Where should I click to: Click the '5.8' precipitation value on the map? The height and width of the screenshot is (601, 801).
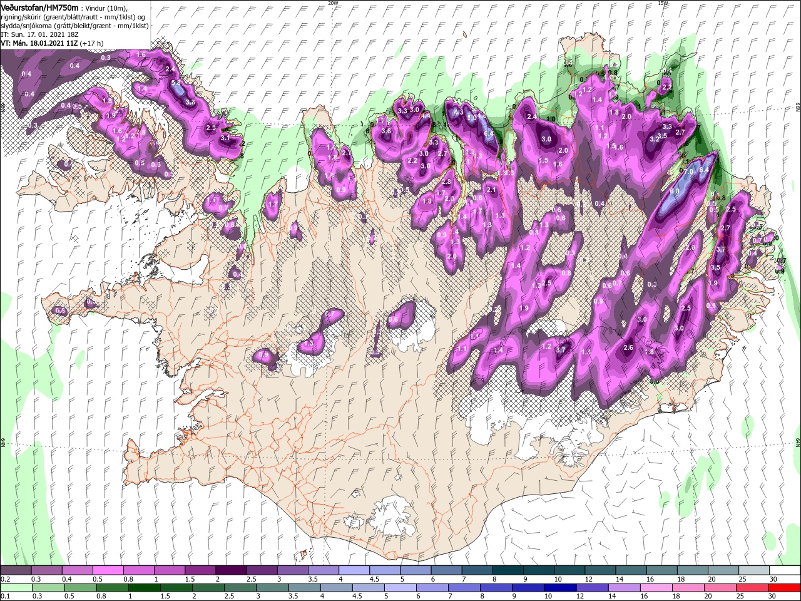tap(176, 83)
